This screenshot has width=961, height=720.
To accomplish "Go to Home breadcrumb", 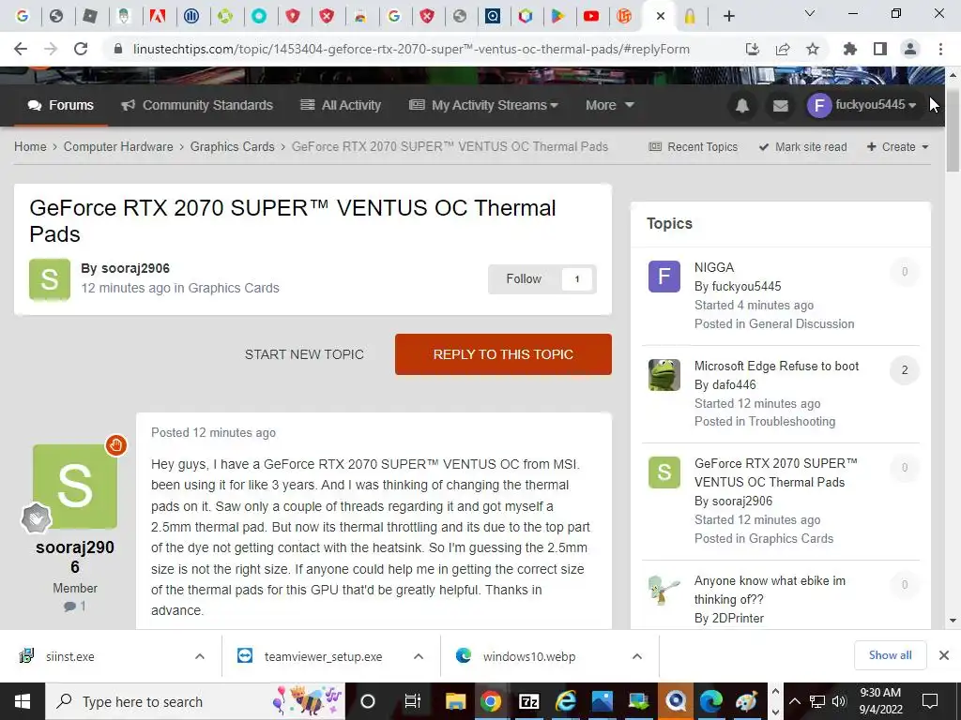I will [x=30, y=147].
